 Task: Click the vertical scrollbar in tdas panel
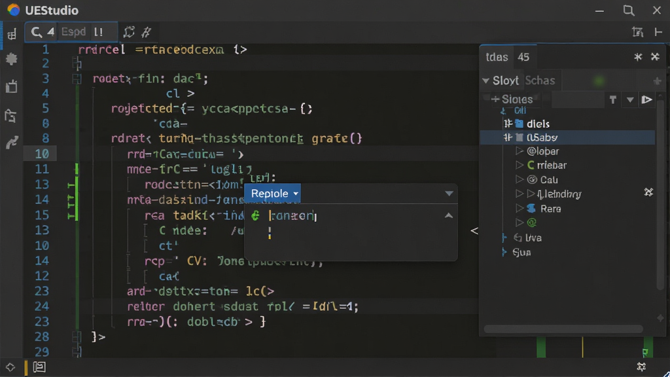click(661, 195)
